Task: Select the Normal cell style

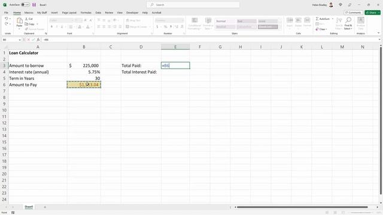Action: coord(225,21)
